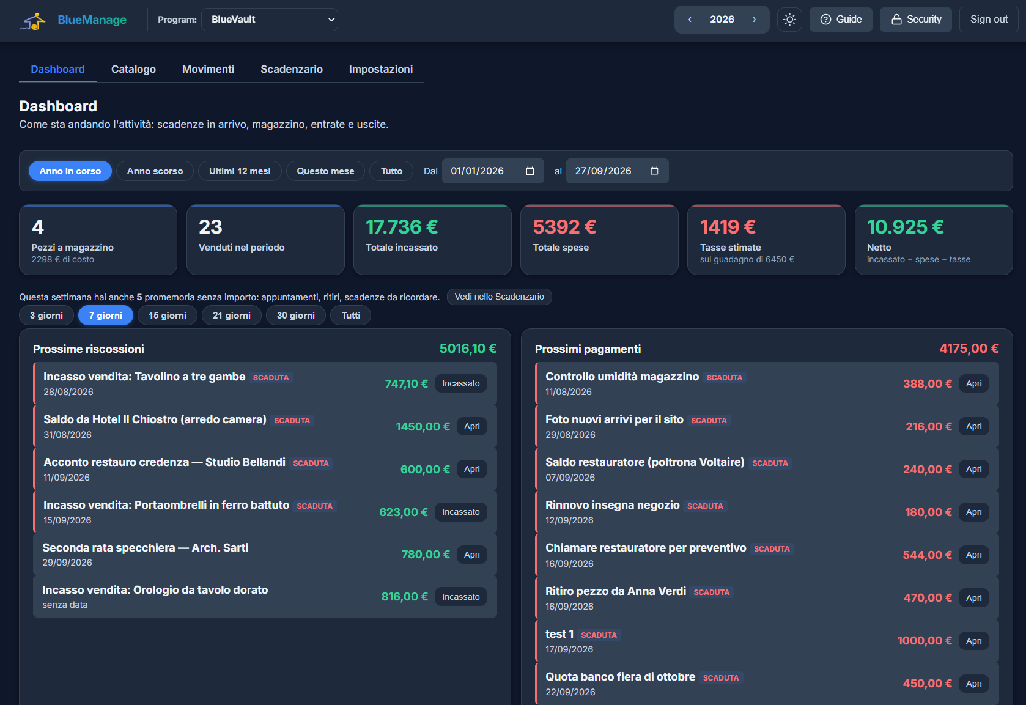Select the 30 giorni range chip

296,316
